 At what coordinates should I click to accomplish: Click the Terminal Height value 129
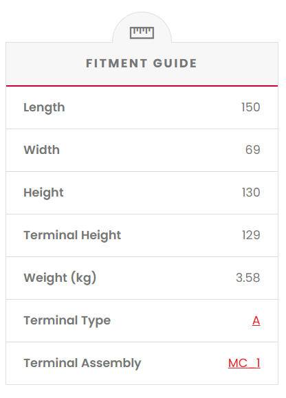point(251,235)
